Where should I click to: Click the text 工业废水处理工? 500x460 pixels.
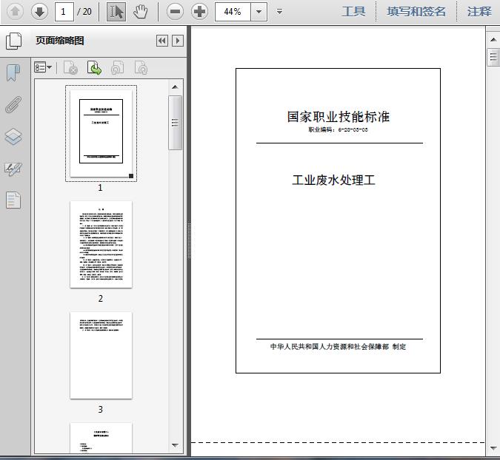(333, 180)
